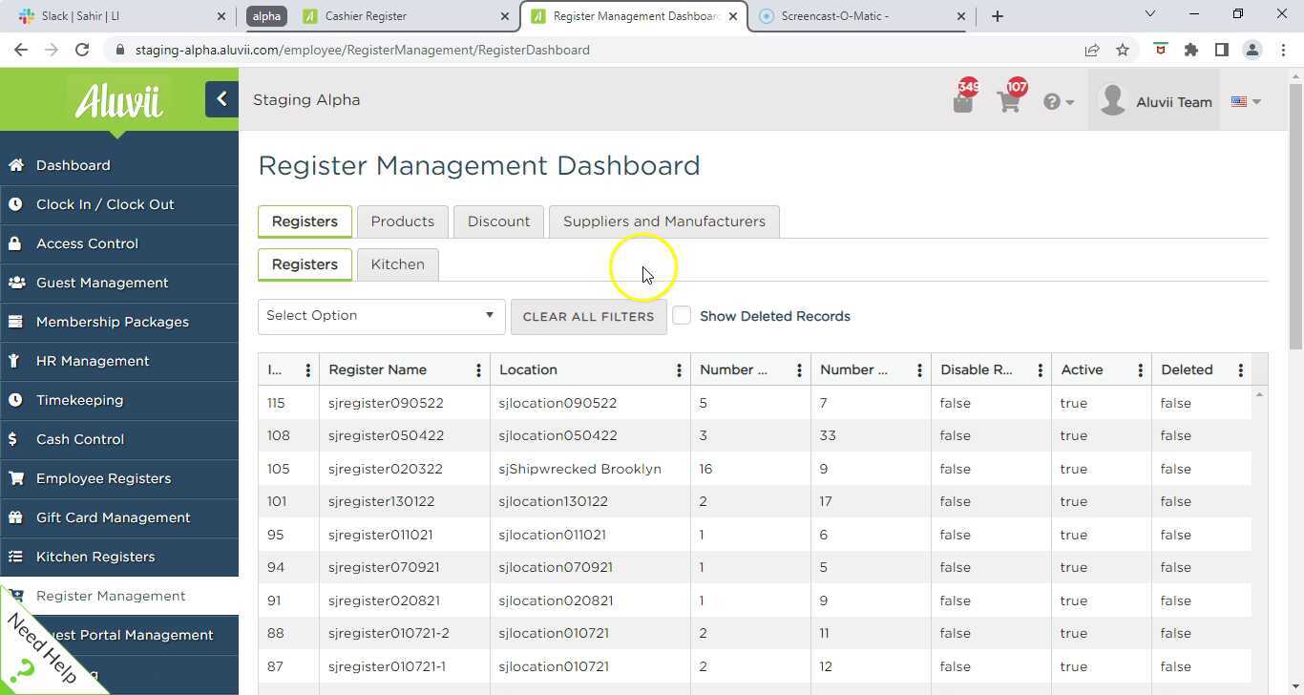Click the Deleted column menu icon

click(1240, 370)
